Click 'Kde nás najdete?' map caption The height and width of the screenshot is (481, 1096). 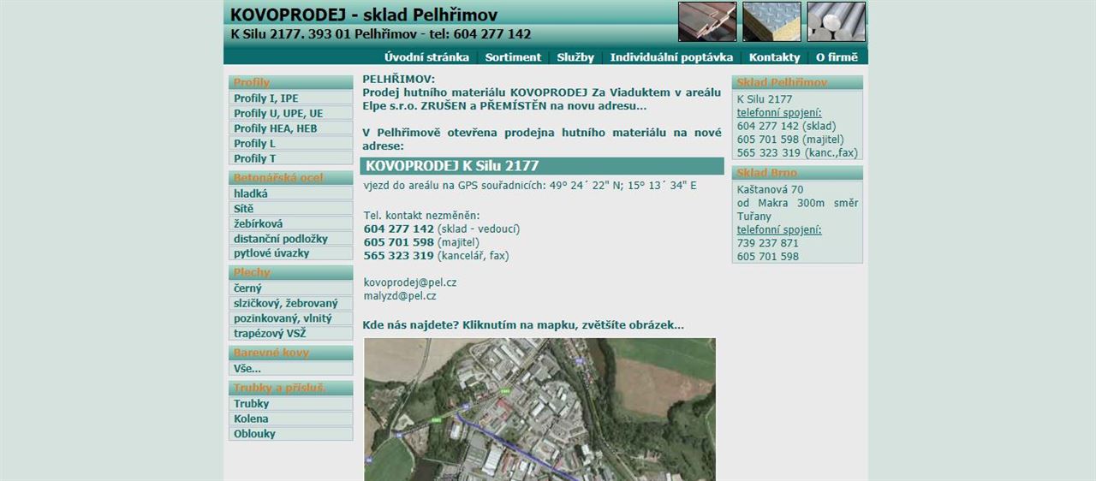[x=523, y=324]
